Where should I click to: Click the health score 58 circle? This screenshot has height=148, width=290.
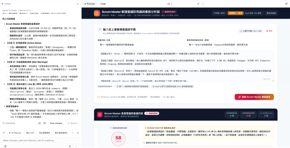[x=118, y=139]
